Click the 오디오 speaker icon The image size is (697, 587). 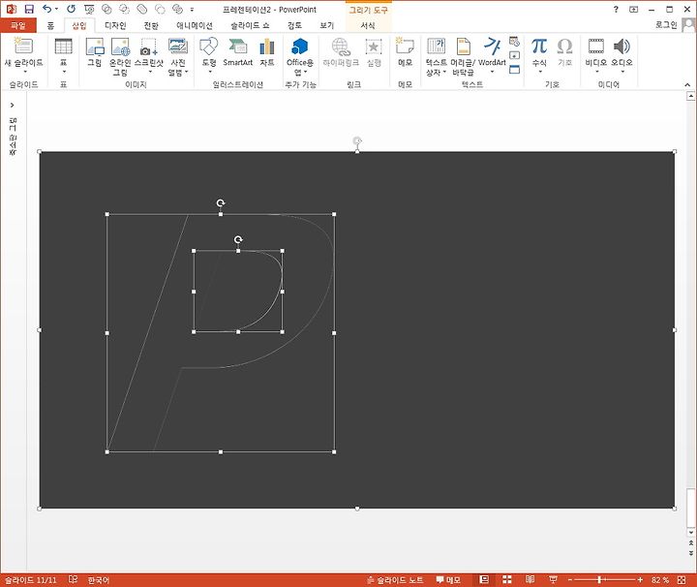(621, 46)
